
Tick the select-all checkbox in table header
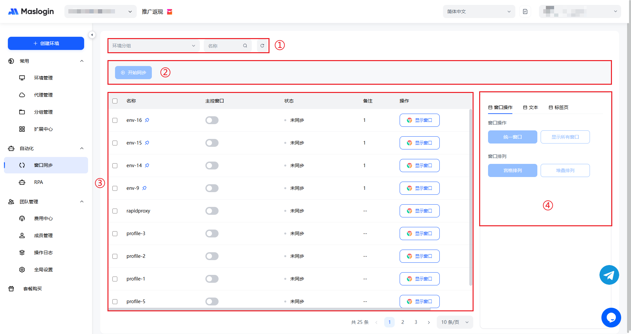point(115,101)
